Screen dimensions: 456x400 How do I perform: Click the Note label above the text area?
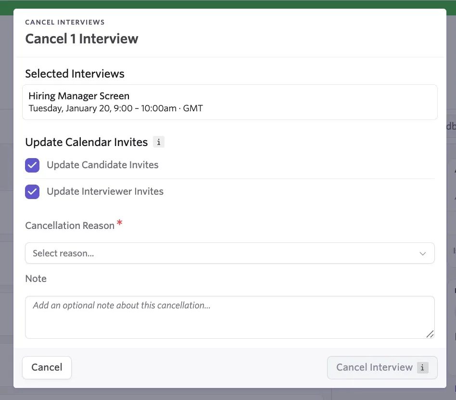pos(36,279)
